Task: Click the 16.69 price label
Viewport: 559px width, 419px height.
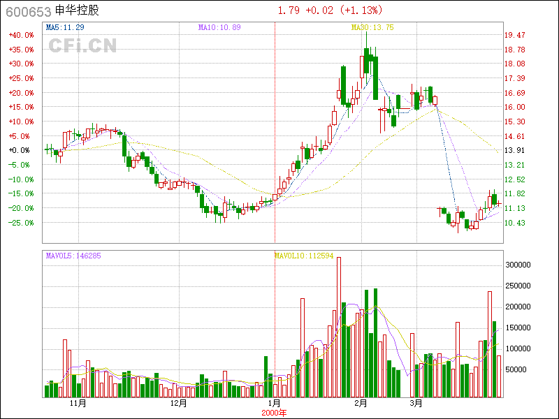Action: tap(515, 93)
